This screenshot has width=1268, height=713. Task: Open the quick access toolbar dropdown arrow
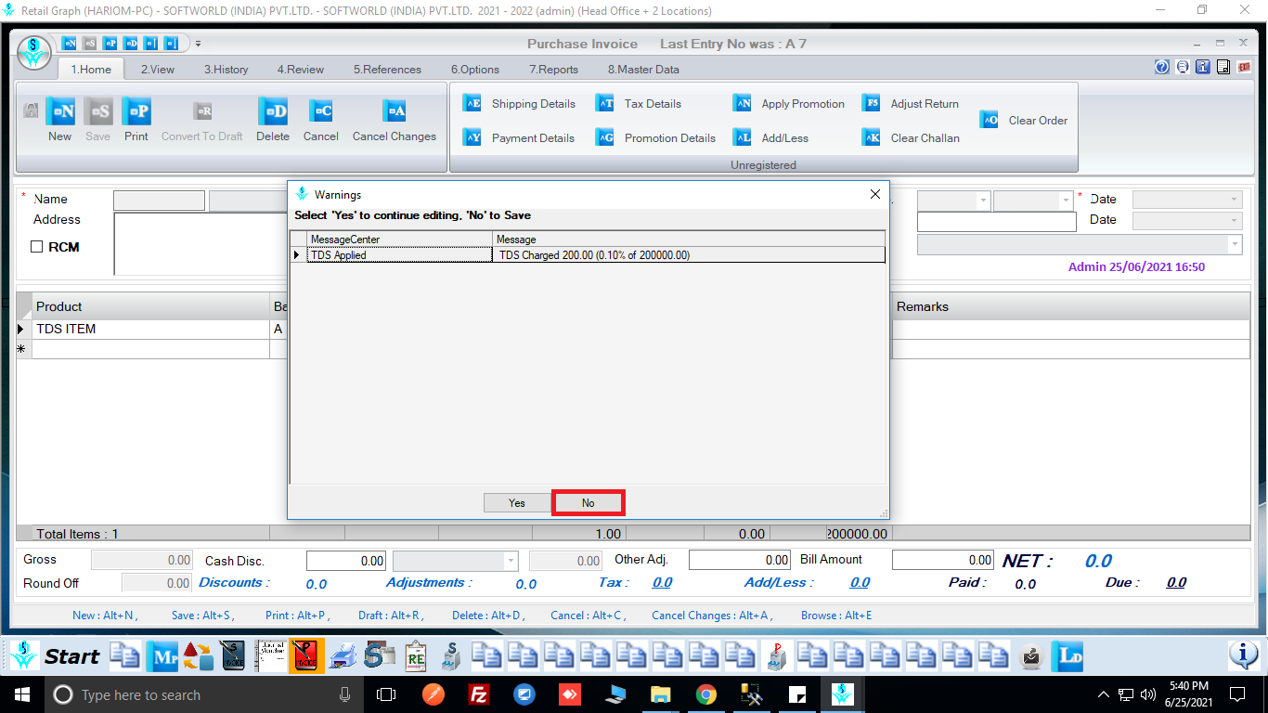[198, 44]
